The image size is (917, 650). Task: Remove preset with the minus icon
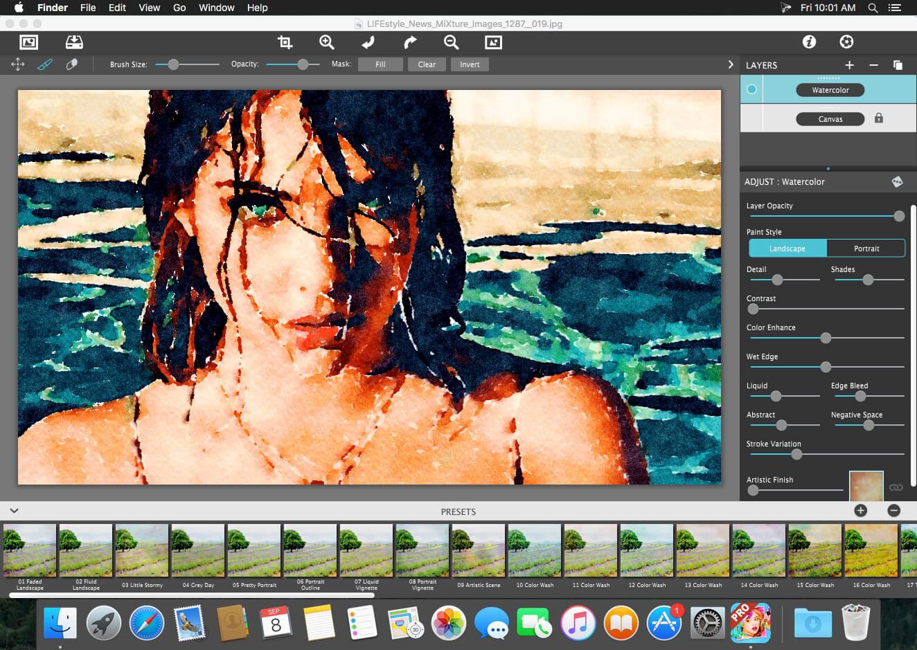[x=893, y=510]
